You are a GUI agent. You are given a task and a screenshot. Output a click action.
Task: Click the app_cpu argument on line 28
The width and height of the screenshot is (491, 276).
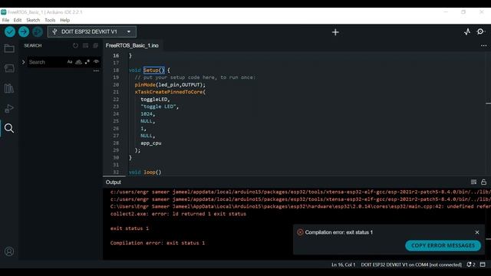[x=151, y=143]
